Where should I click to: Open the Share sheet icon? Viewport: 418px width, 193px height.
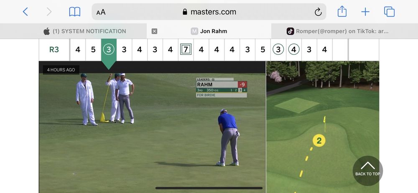coord(342,11)
